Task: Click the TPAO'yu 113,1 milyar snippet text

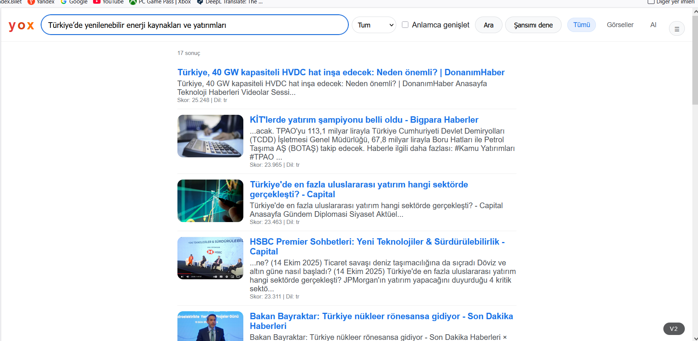Action: pyautogui.click(x=382, y=144)
